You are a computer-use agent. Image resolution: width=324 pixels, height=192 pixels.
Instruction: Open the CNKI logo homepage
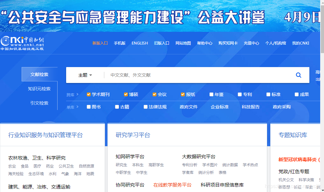(22, 43)
